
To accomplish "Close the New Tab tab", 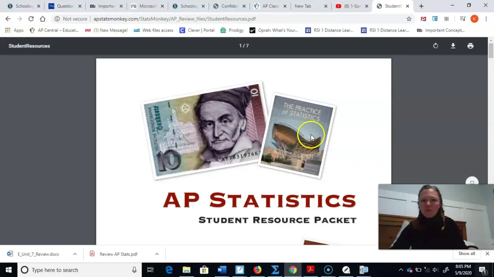I will coord(326,6).
